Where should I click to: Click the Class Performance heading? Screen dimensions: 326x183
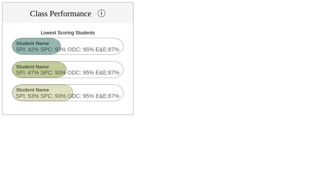(60, 13)
